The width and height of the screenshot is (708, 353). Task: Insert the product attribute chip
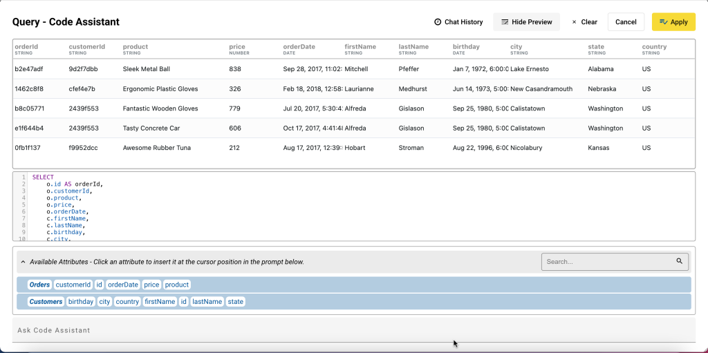pyautogui.click(x=176, y=285)
